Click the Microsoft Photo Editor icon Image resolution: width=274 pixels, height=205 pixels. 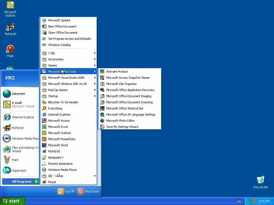[x=102, y=121]
